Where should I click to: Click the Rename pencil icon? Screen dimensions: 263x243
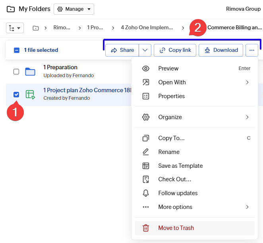[146, 152]
